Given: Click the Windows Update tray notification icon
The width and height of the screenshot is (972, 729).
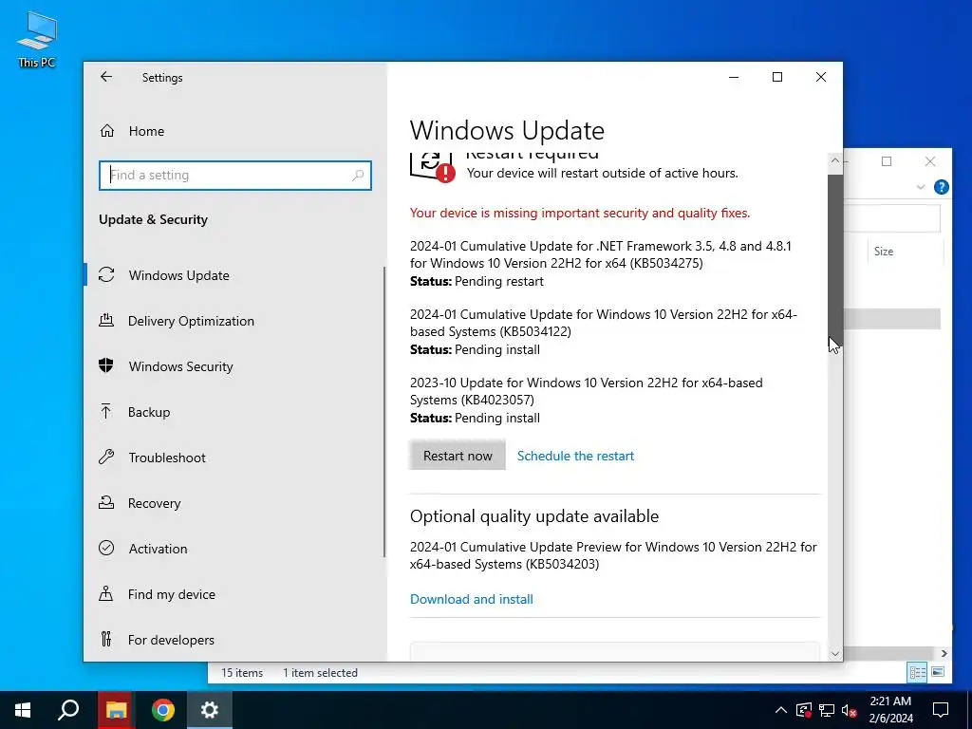Looking at the screenshot, I should 804,710.
